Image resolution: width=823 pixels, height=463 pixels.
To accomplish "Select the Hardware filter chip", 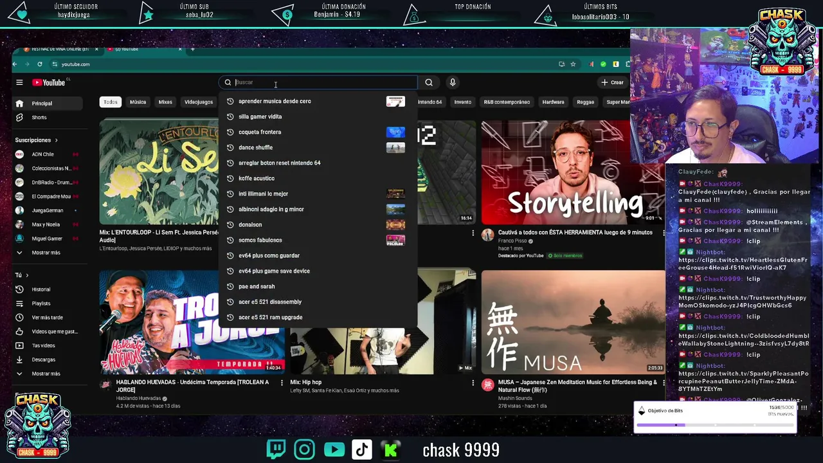I will click(x=553, y=102).
